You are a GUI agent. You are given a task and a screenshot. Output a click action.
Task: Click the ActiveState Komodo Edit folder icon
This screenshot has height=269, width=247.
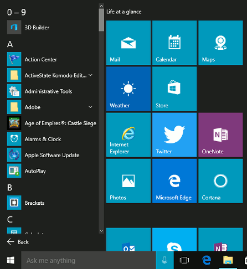(x=14, y=75)
